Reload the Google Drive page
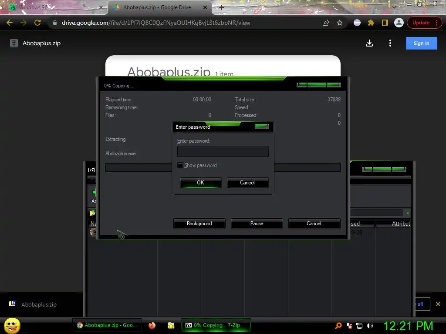Viewport: 446px width, 334px height. pyautogui.click(x=37, y=23)
